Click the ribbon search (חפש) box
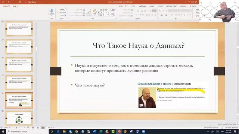This screenshot has width=239, height=134. pos(123,6)
